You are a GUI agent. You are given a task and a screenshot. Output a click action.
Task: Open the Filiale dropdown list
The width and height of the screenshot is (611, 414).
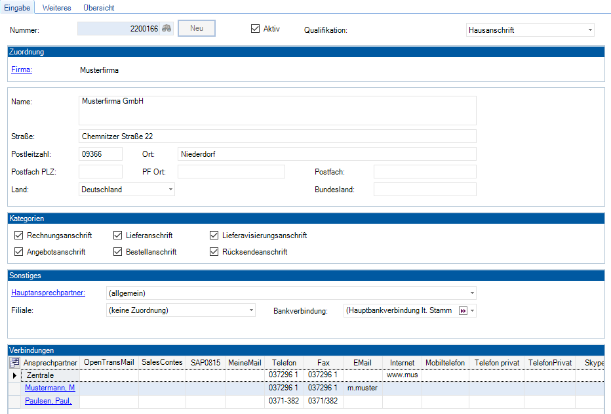point(251,310)
